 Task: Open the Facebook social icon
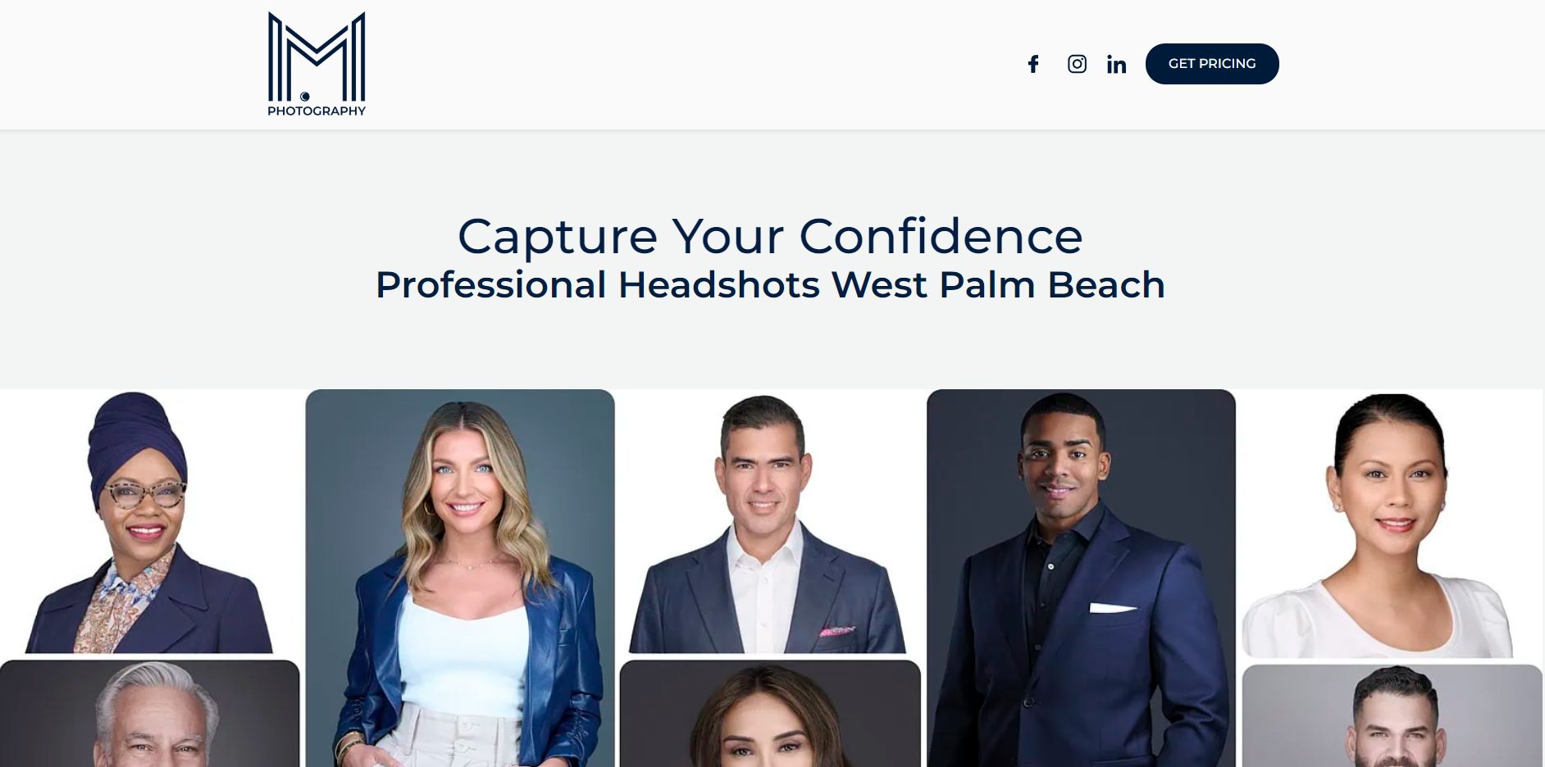click(1033, 64)
